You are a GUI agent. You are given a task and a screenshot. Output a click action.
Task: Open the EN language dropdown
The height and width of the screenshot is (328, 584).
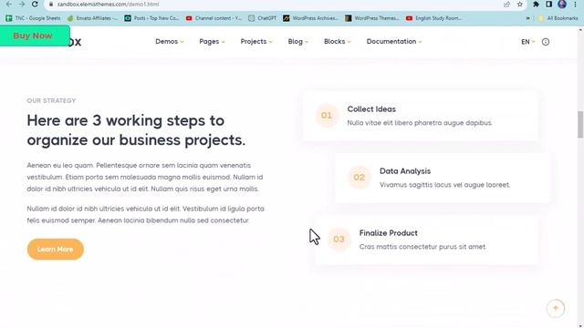(527, 42)
